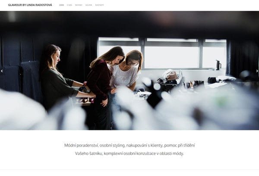Click the hero slideshow photo
Image resolution: width=259 pixels, height=176 pixels.
pos(129,71)
